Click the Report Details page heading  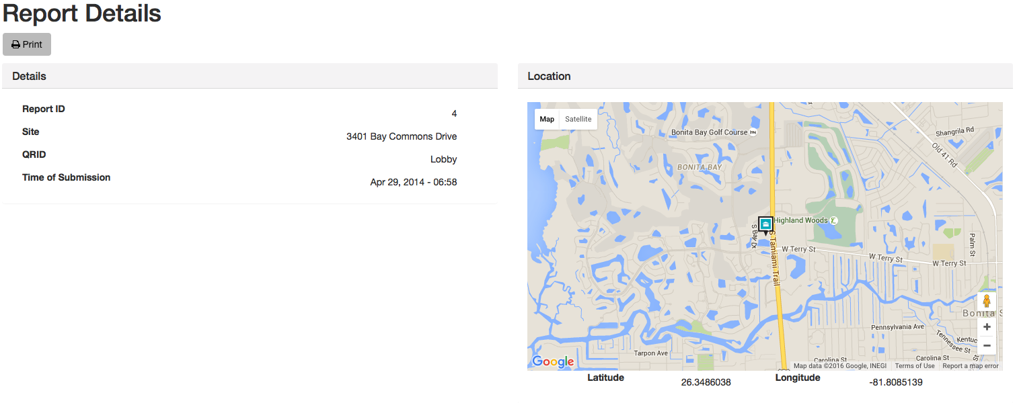pos(82,13)
